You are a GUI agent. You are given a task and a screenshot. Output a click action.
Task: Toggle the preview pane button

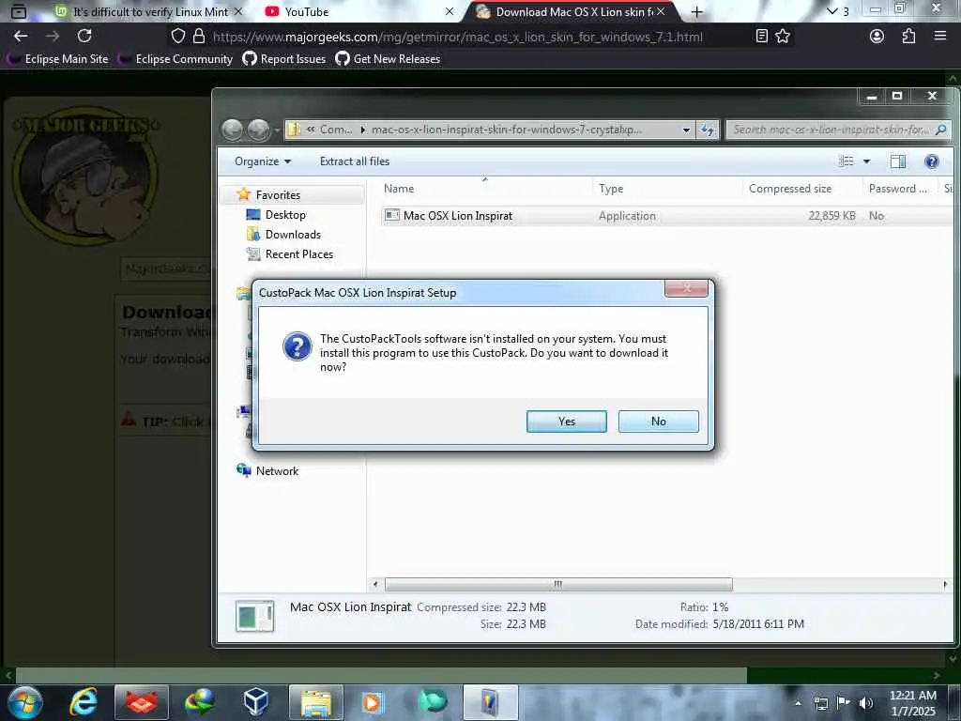pos(898,161)
